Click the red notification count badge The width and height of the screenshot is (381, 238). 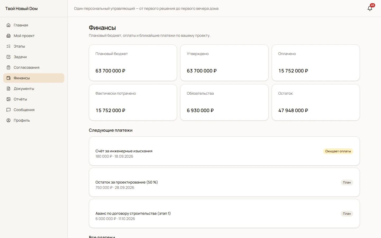tap(373, 5)
